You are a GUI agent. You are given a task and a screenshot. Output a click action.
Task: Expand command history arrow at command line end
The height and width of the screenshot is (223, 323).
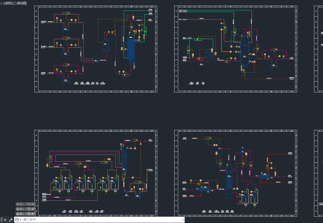[x=183, y=220]
